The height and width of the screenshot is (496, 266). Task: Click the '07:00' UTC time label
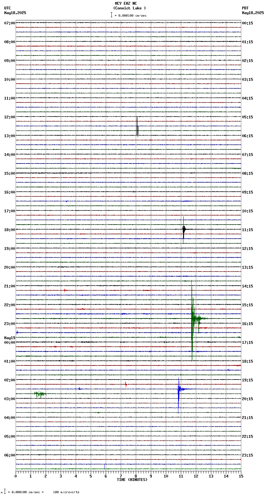tap(10, 23)
